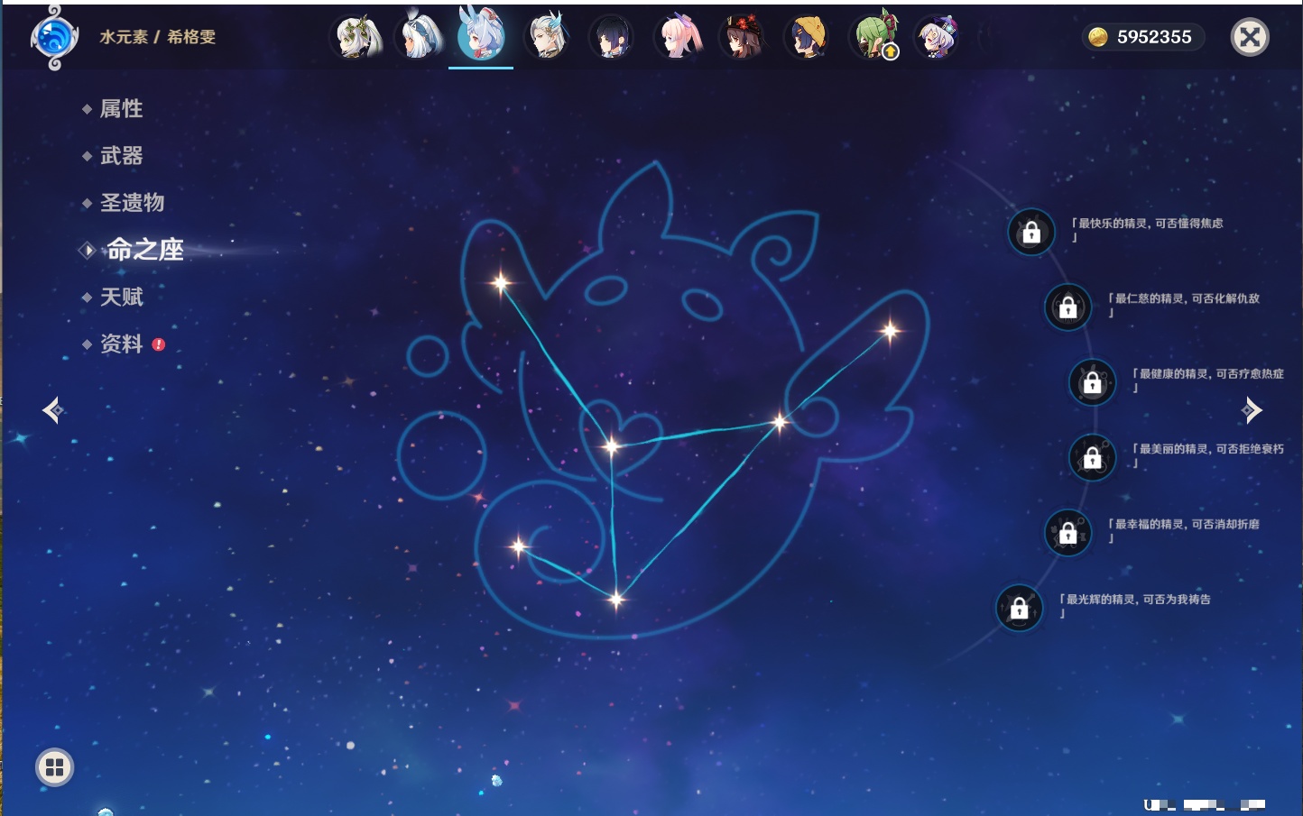Click the star on the heart shape
This screenshot has width=1303, height=816.
[612, 445]
